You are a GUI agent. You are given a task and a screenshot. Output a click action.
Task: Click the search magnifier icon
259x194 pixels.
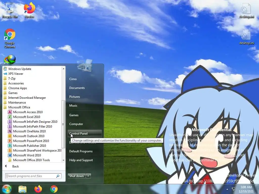tap(58, 176)
